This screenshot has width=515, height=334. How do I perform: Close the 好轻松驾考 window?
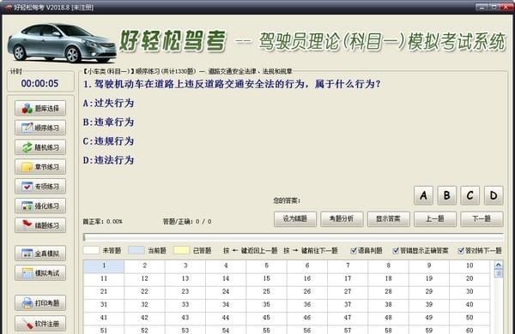pyautogui.click(x=506, y=7)
